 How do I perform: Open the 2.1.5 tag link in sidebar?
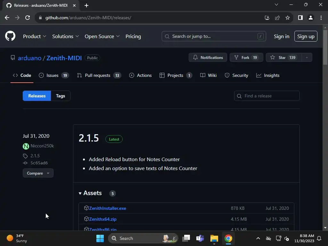(35, 156)
